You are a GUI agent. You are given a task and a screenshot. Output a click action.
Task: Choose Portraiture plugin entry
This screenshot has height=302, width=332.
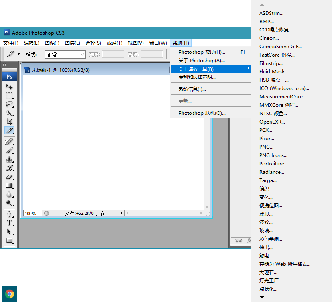click(291, 164)
